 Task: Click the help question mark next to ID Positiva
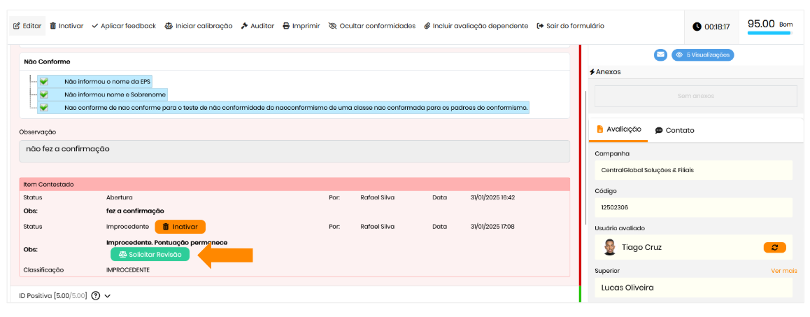(x=96, y=296)
